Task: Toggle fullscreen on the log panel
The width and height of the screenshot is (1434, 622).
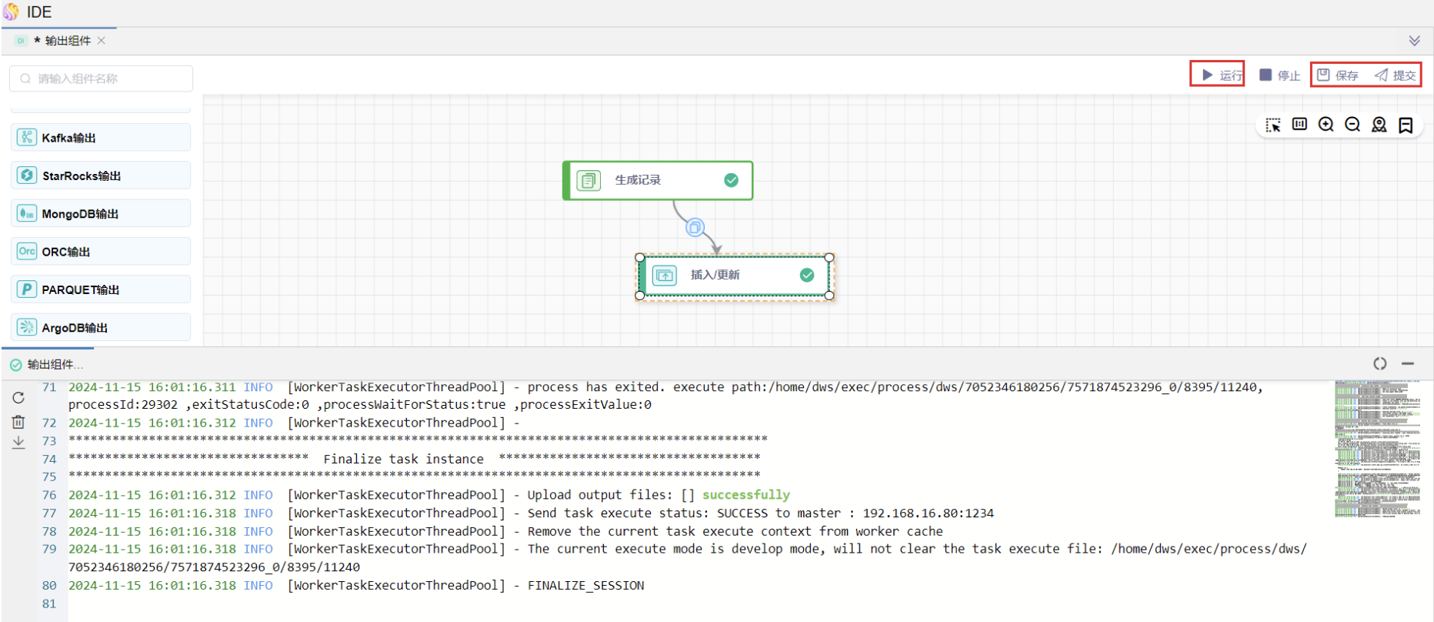Action: coord(1380,363)
